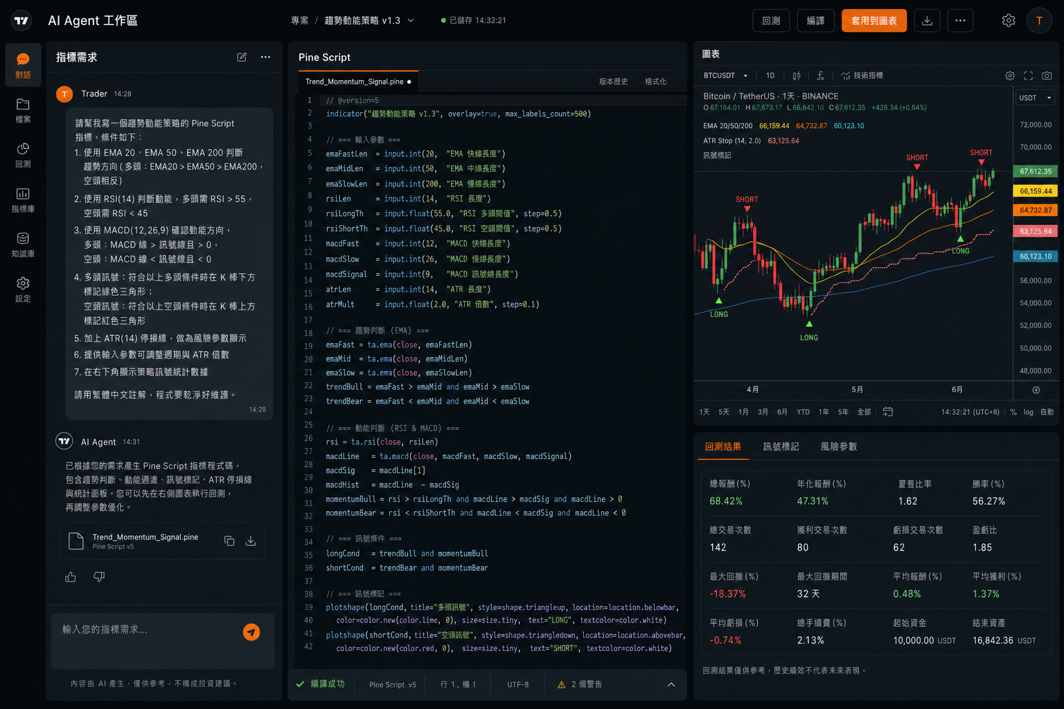Image resolution: width=1064 pixels, height=709 pixels.
Task: Open chart settings gear icon
Action: click(x=1010, y=75)
